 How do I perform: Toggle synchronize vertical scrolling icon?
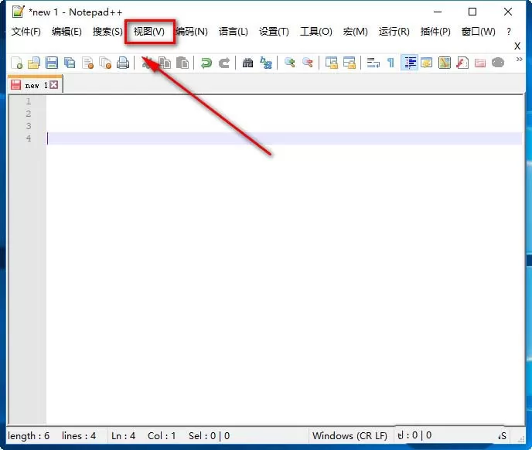click(x=332, y=63)
